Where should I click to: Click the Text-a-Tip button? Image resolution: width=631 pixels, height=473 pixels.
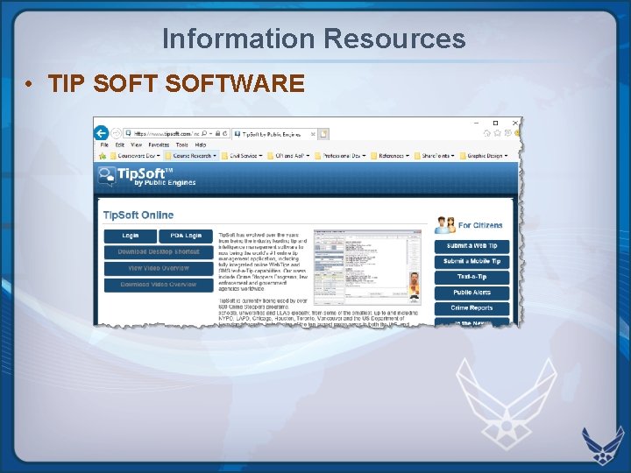point(471,277)
